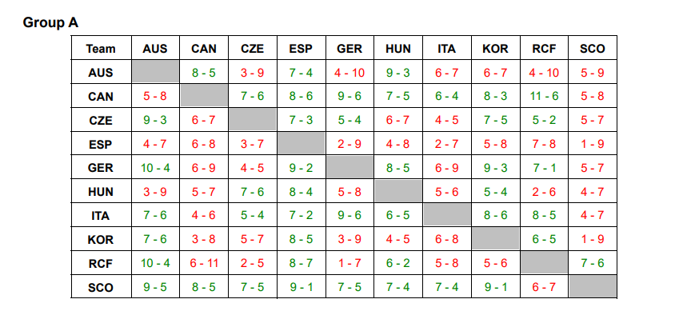Select CZE versus ESP score 7 - 3

pyautogui.click(x=301, y=120)
